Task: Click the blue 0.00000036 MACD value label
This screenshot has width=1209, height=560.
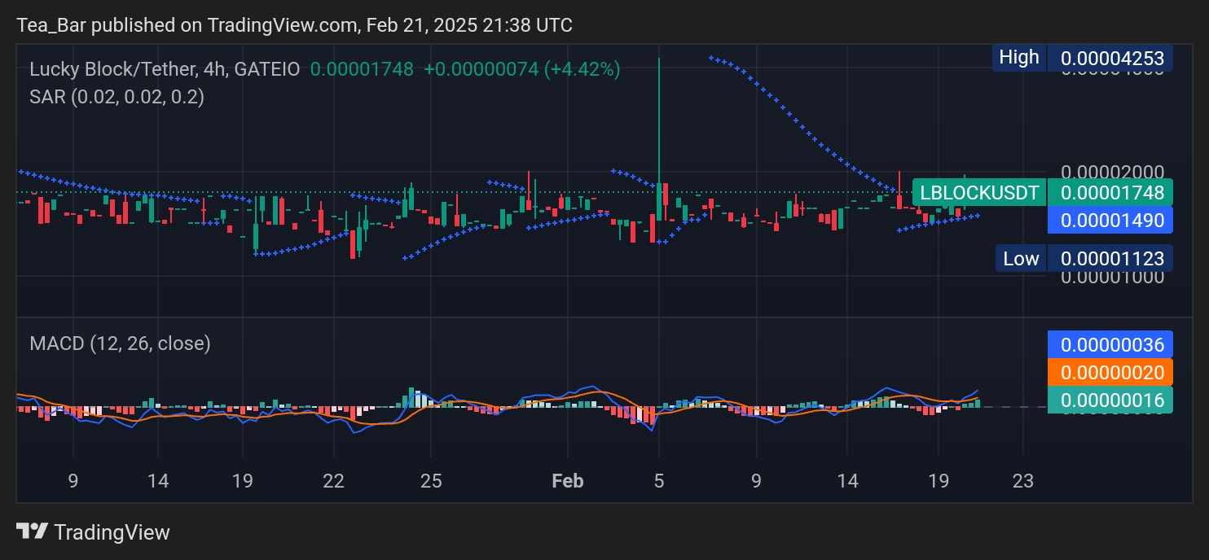Action: [1110, 344]
